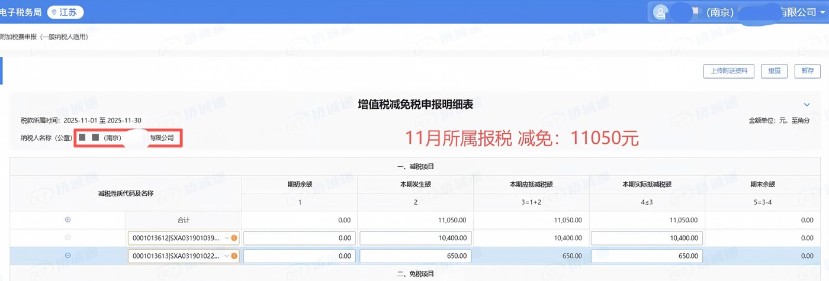Click the user avatar icon in the header

tap(661, 12)
